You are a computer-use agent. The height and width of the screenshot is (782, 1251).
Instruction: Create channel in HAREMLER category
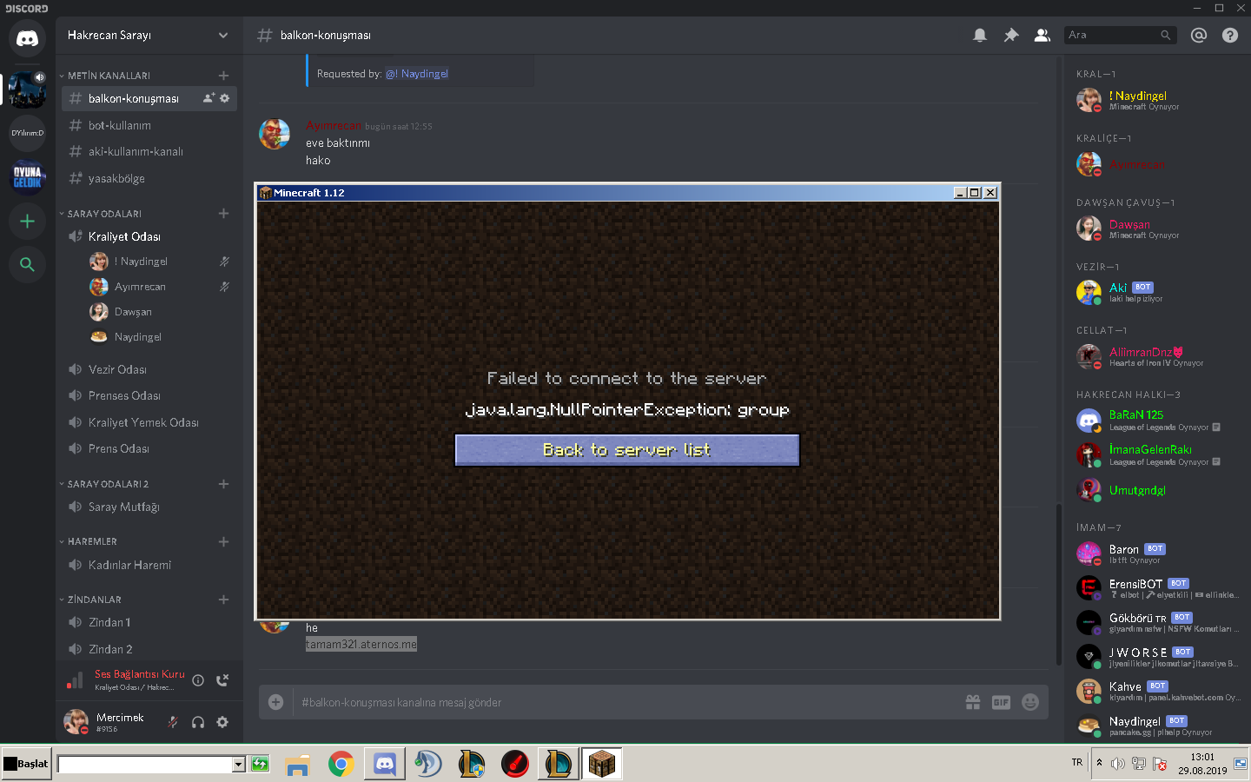pyautogui.click(x=223, y=542)
